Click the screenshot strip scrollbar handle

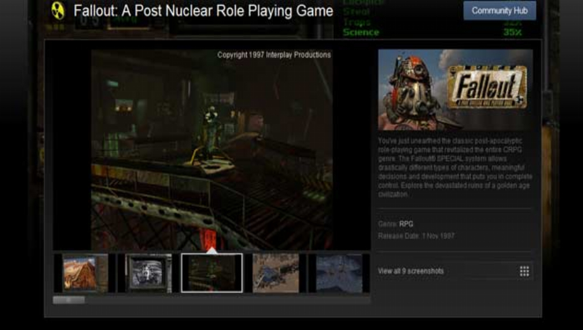(x=69, y=300)
